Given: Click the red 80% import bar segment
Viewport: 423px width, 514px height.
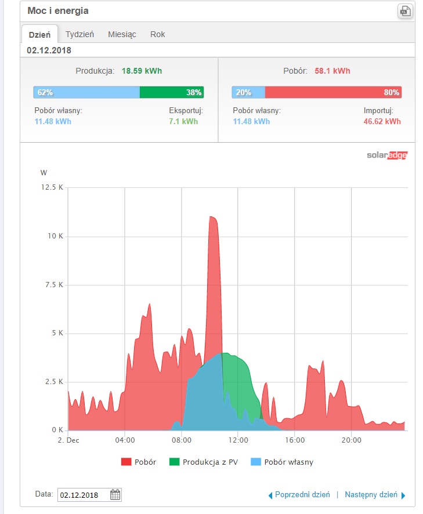Looking at the screenshot, I should click(333, 92).
